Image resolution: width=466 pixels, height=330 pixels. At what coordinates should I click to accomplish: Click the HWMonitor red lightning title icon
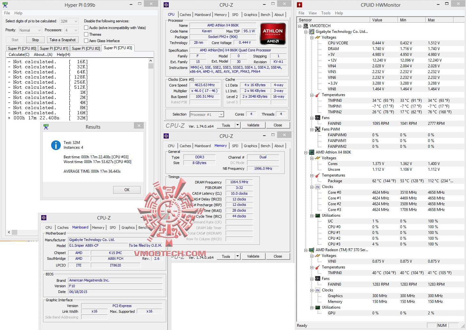click(299, 5)
